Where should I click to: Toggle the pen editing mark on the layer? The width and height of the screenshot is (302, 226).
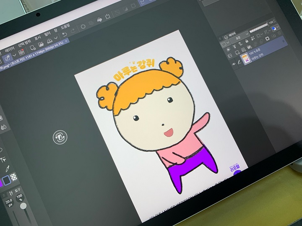coord(240,62)
